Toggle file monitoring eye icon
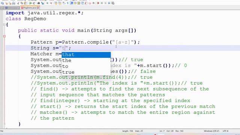This screenshot has height=135, width=240. point(93,3)
